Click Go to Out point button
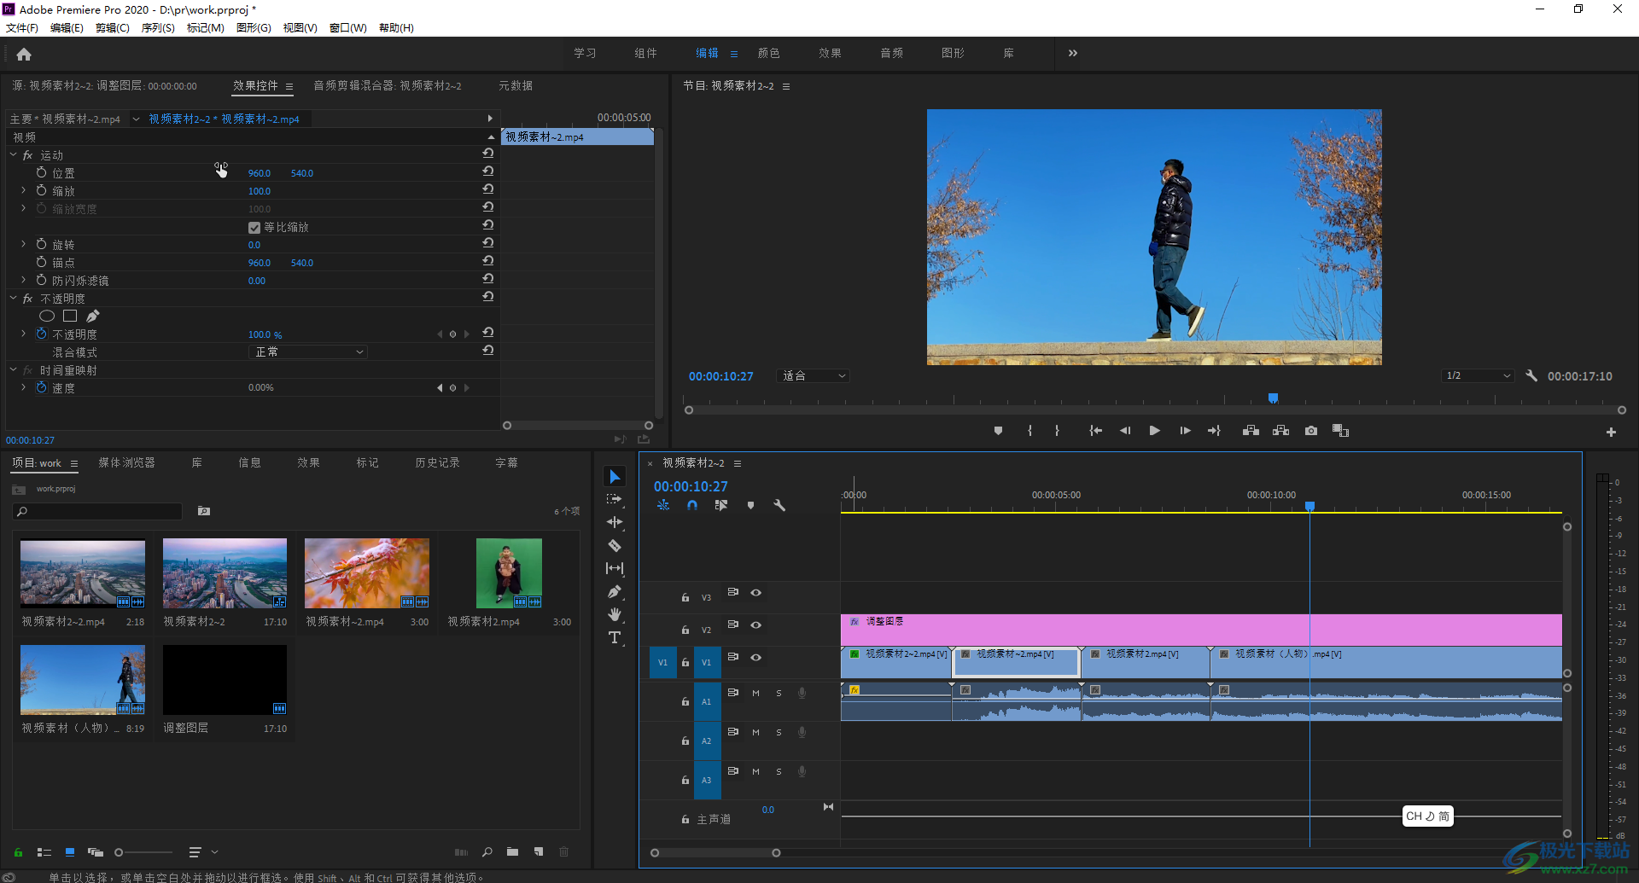1639x883 pixels. (x=1214, y=431)
